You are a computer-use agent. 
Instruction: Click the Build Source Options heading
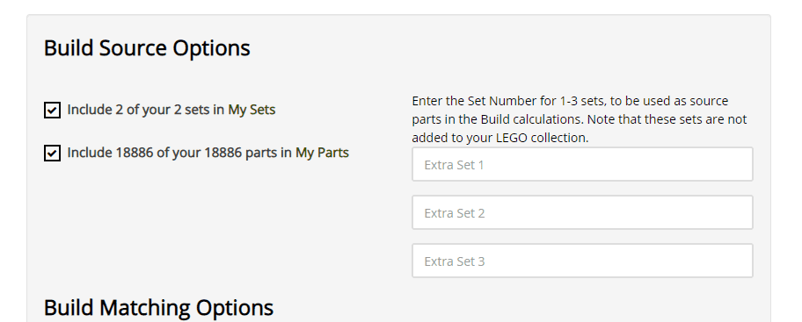pos(147,48)
